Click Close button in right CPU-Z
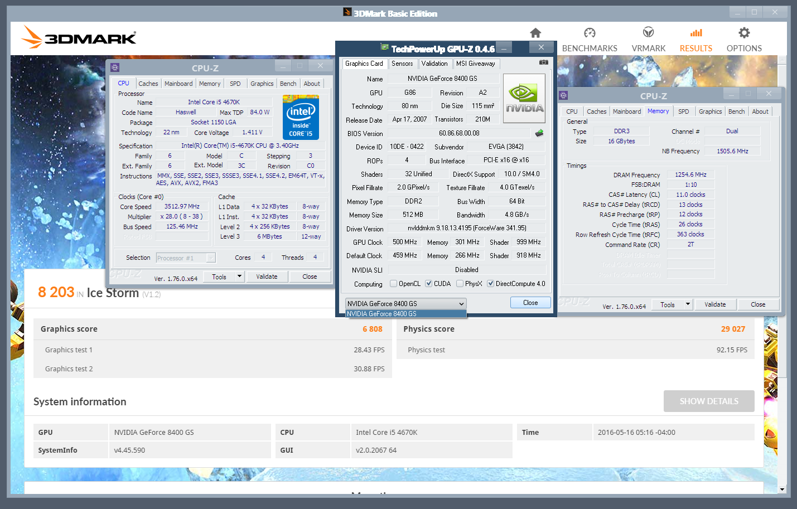 coord(758,304)
